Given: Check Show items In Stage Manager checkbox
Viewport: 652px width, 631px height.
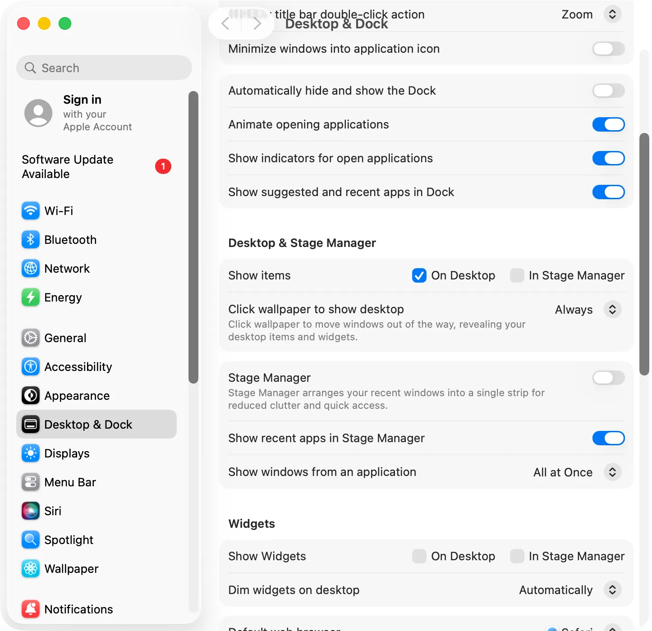Looking at the screenshot, I should (x=517, y=275).
